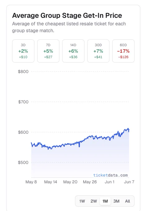Switch chart to 3M range
The width and height of the screenshot is (143, 211).
pyautogui.click(x=116, y=201)
